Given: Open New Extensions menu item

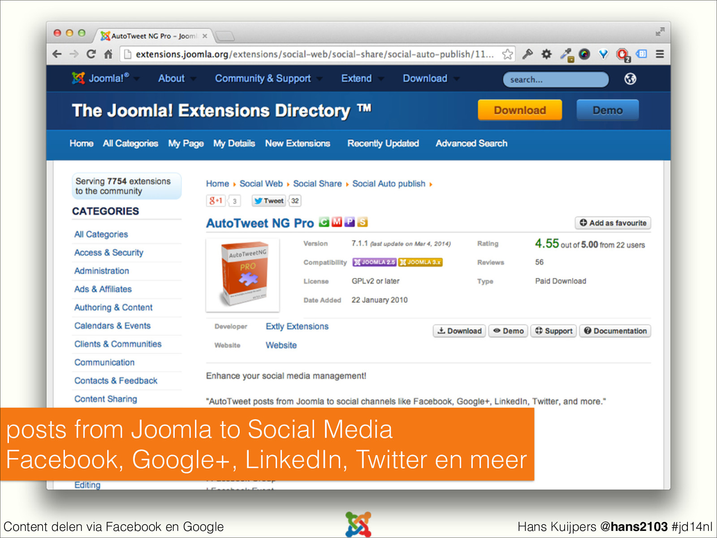Looking at the screenshot, I should [298, 143].
